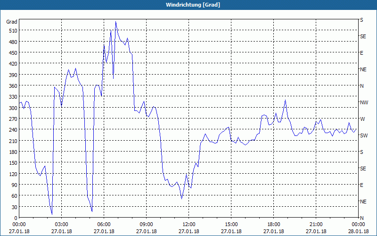
Task: Select the SE compass label beside the 150 gridline
Action: (x=363, y=169)
